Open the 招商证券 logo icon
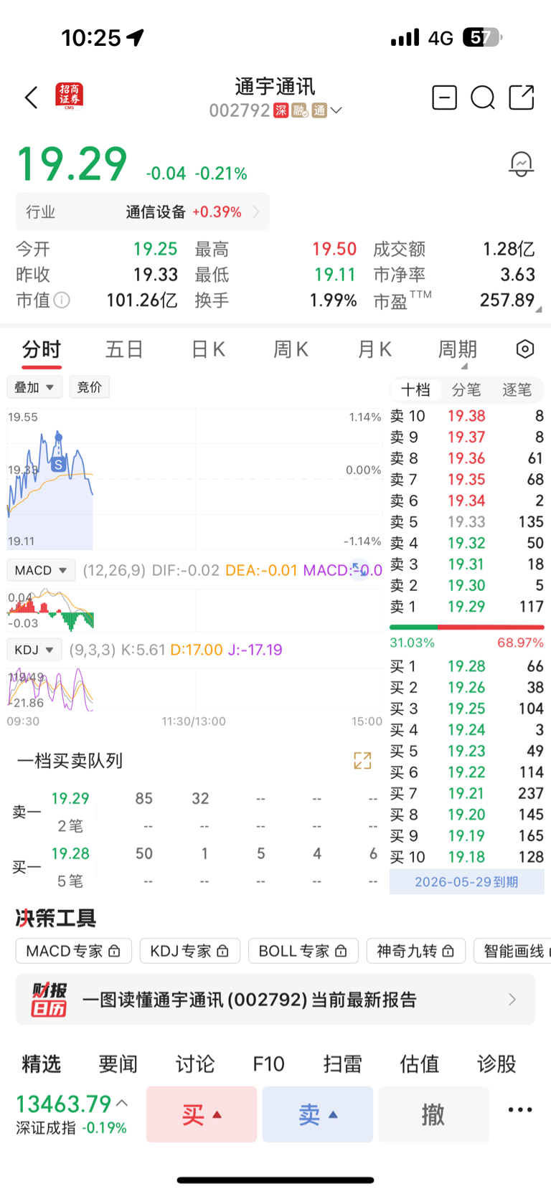Screen dimensions: 551x1194 (x=70, y=96)
